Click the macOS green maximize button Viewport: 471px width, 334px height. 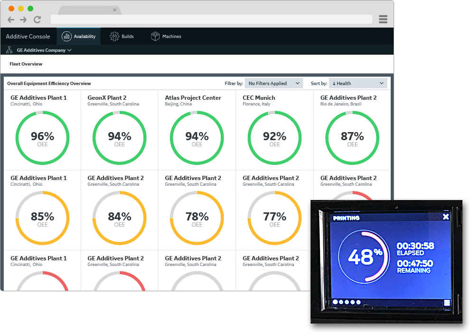(30, 9)
